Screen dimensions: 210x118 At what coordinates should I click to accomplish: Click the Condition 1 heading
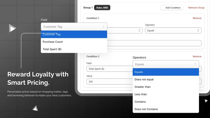point(93,18)
